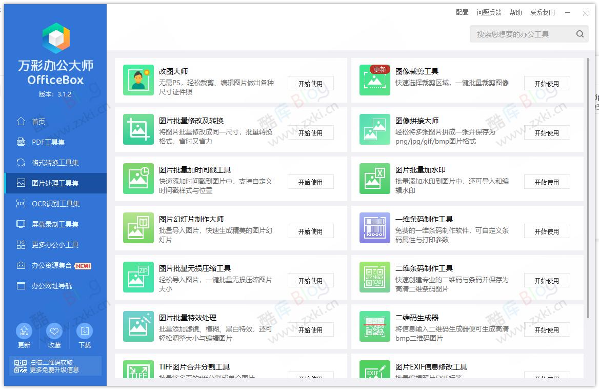This screenshot has width=599, height=390.
Task: Select the 一维条码制作工具 barcode icon
Action: click(x=374, y=227)
